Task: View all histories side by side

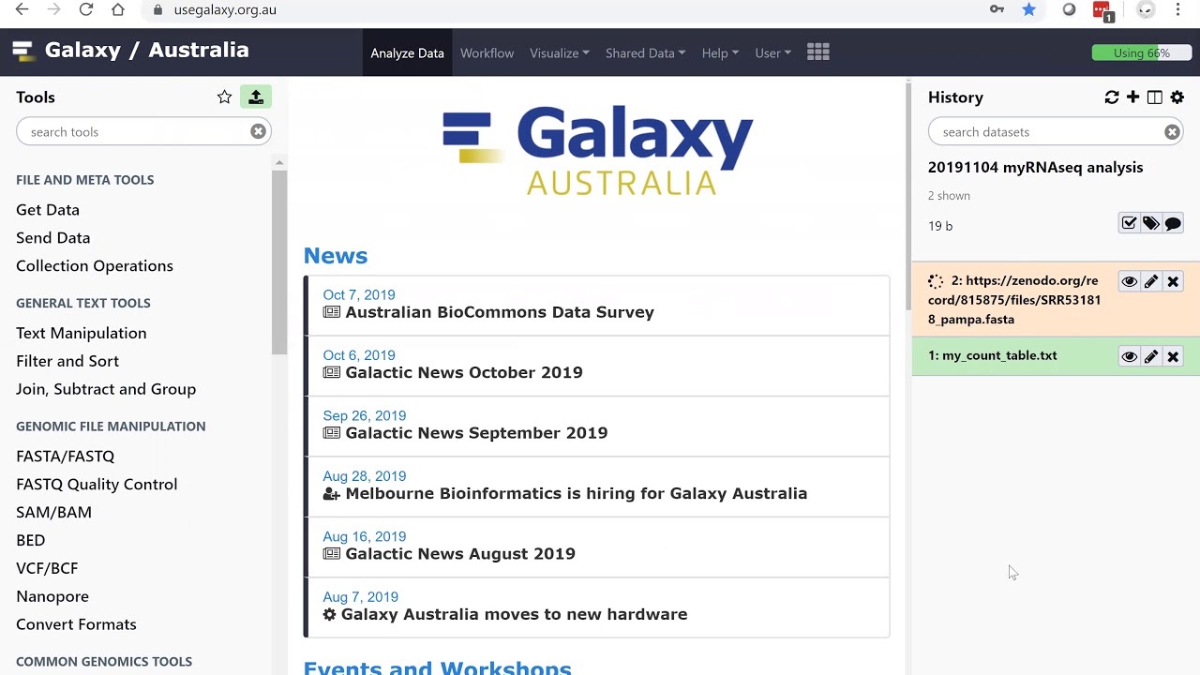Action: (1155, 97)
